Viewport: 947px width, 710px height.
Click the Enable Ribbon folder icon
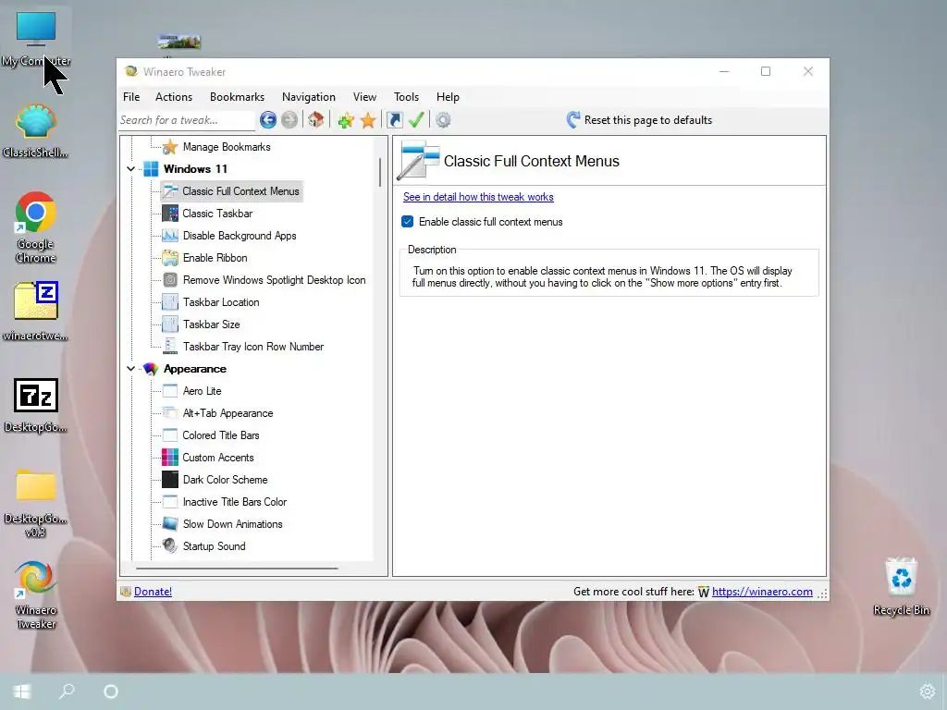[170, 258]
